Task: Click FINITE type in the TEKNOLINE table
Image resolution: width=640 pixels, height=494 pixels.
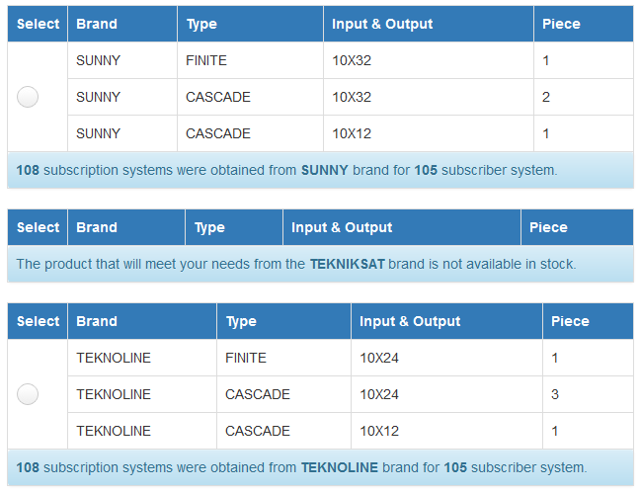Action: pyautogui.click(x=246, y=358)
